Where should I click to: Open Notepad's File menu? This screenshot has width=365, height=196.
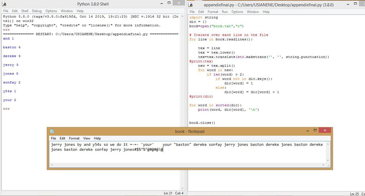click(53, 138)
